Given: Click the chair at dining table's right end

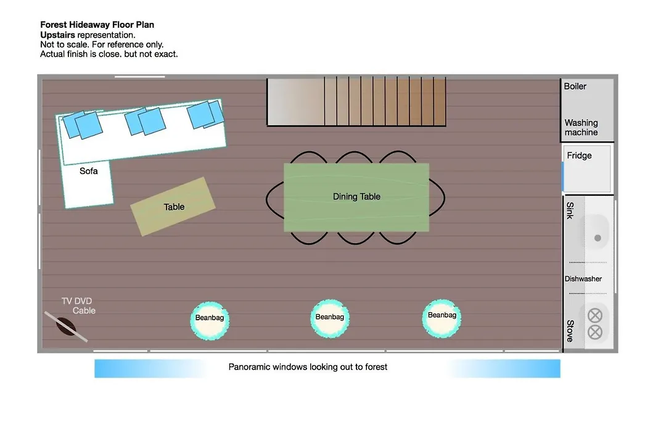Looking at the screenshot, I should [437, 198].
